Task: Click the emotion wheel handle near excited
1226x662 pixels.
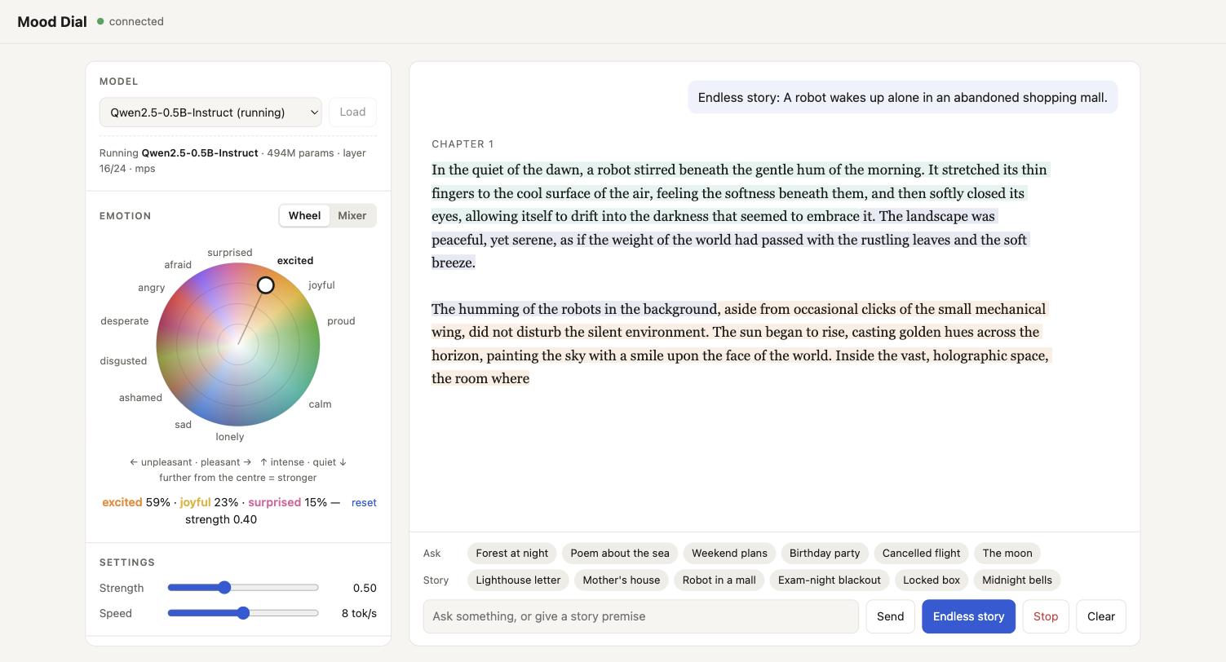Action: [266, 285]
